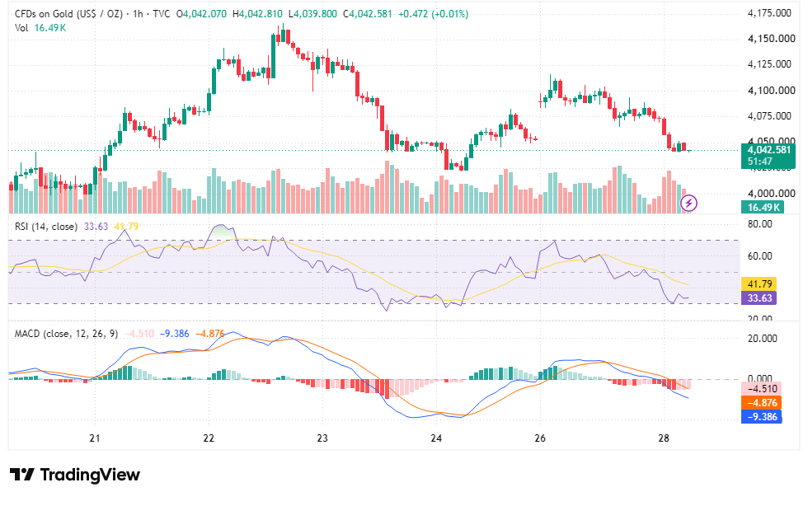Click the RSI legend value 41.79
808x520 pixels.
(x=126, y=227)
